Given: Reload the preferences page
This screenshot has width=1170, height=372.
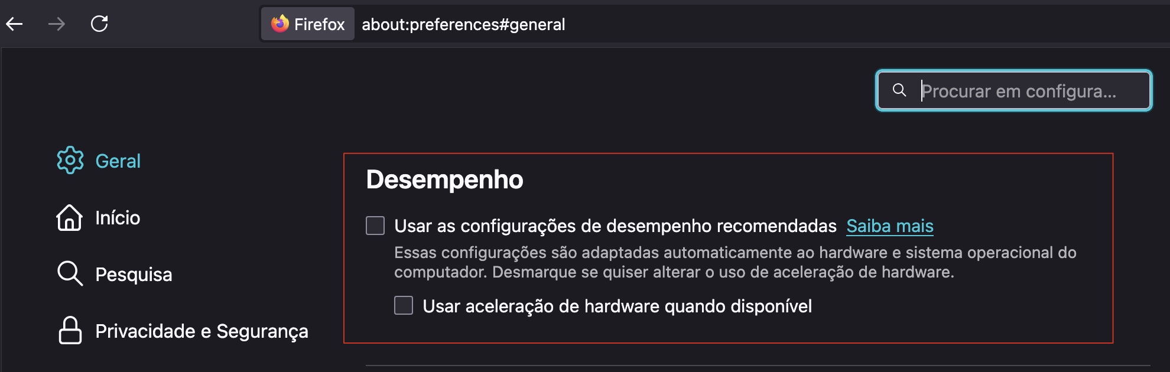Looking at the screenshot, I should click(99, 24).
